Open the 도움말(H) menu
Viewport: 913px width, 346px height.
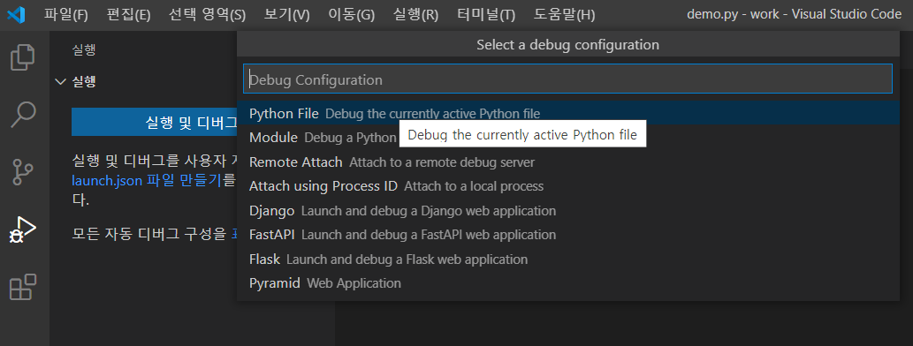point(564,15)
